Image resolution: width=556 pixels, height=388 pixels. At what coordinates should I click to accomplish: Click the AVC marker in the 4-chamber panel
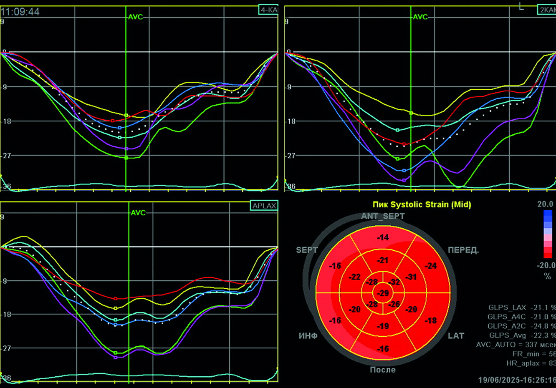tap(135, 17)
